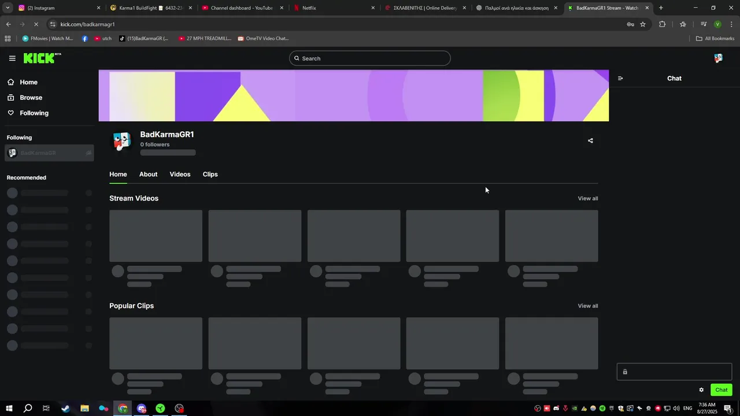Open Chrome profile avatar V
This screenshot has height=416, width=740.
click(717, 24)
